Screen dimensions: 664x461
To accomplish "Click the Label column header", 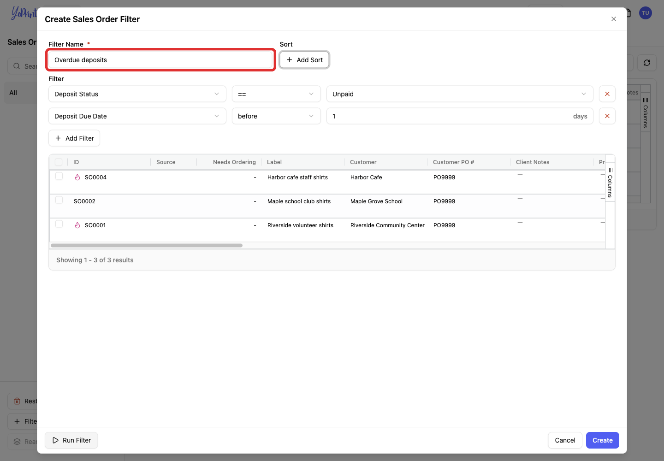I will [303, 162].
